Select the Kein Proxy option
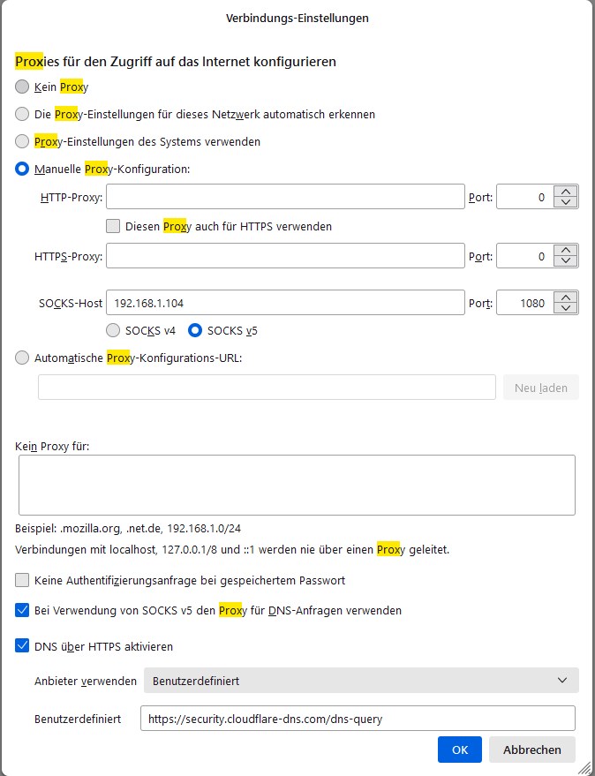 (x=22, y=87)
